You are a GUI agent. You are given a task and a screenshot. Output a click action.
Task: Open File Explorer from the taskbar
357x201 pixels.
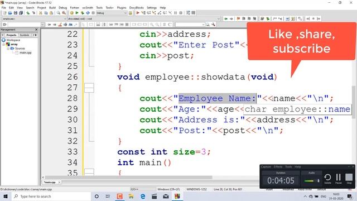coord(131,196)
